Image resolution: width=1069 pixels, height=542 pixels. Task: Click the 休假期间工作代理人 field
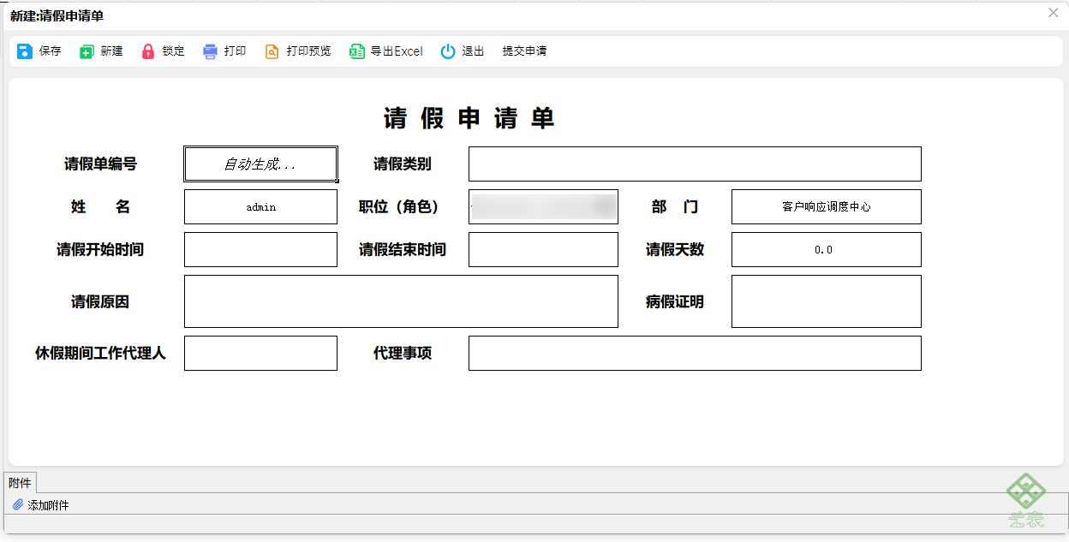click(x=261, y=353)
